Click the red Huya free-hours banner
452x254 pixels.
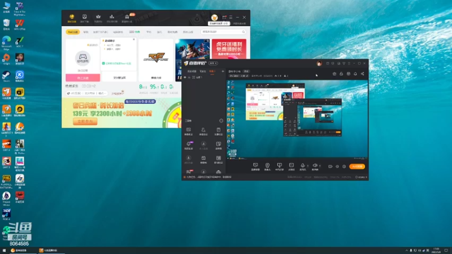click(229, 49)
